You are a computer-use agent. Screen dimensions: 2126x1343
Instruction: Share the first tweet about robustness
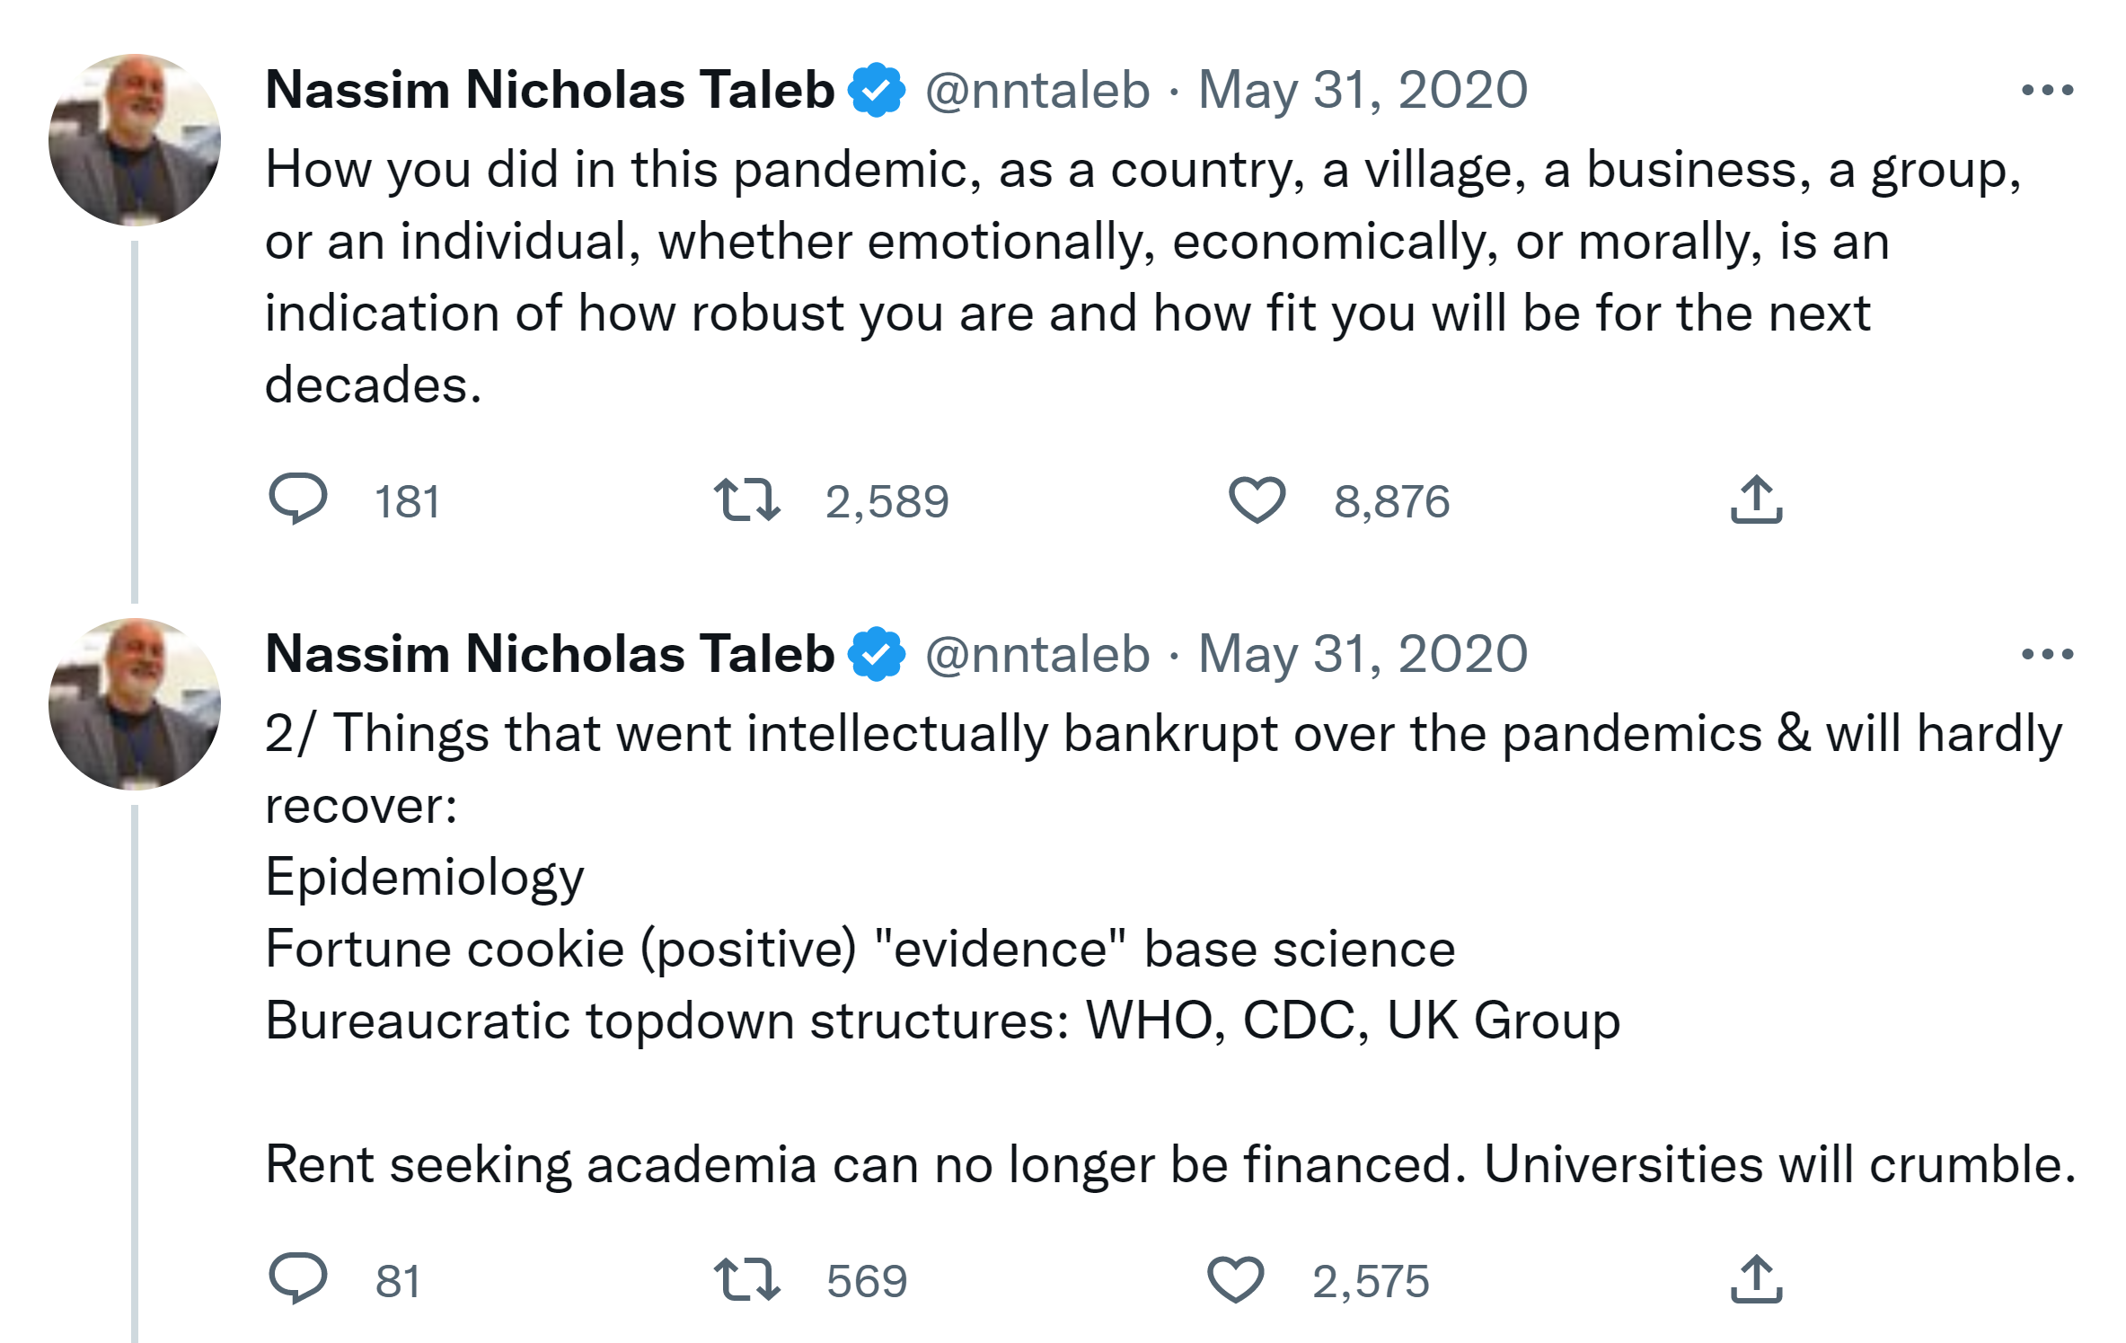pyautogui.click(x=1756, y=499)
